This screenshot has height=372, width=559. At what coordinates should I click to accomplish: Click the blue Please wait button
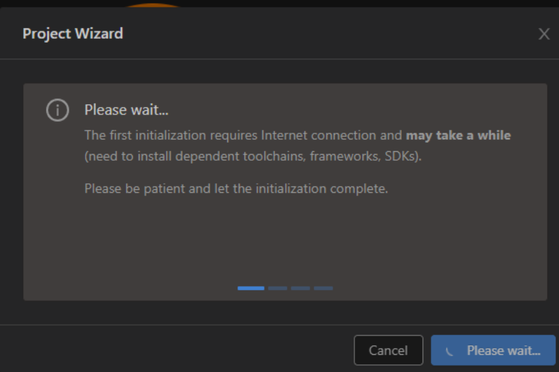[x=493, y=350]
